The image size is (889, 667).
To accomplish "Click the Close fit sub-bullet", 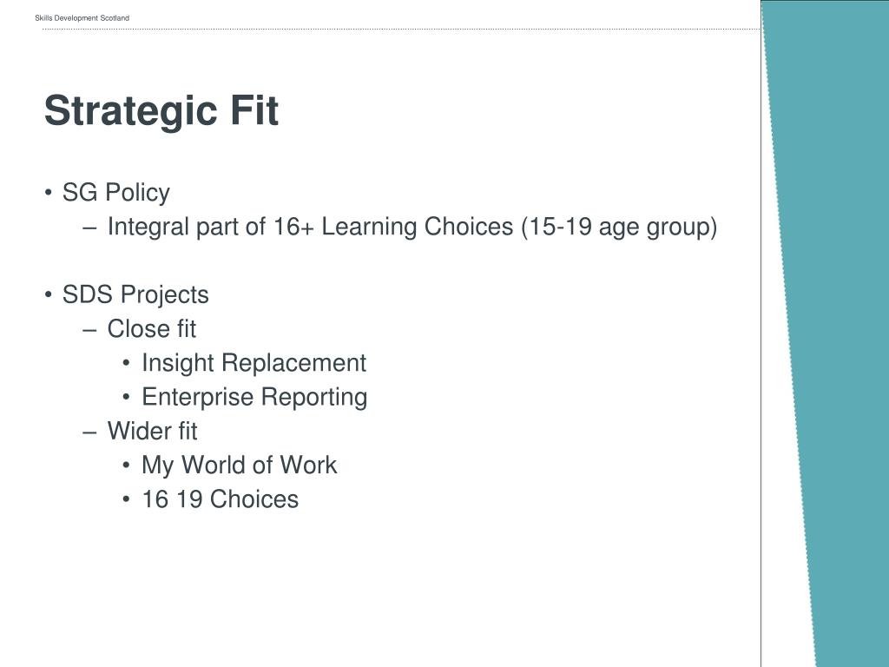I will pyautogui.click(x=152, y=329).
